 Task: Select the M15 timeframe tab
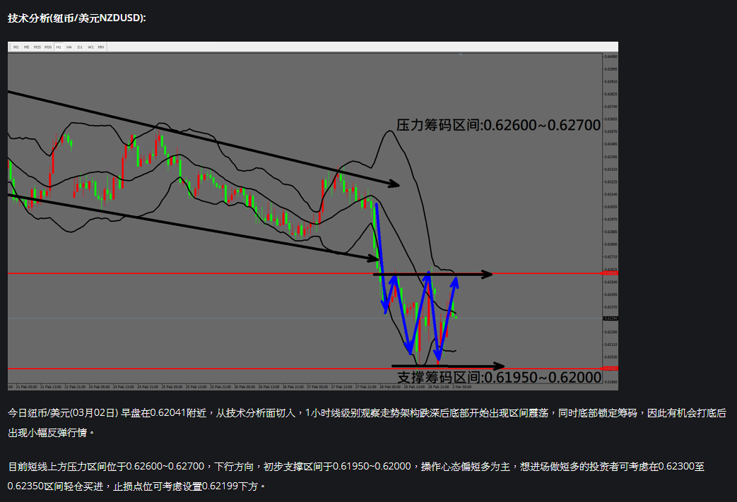click(37, 47)
